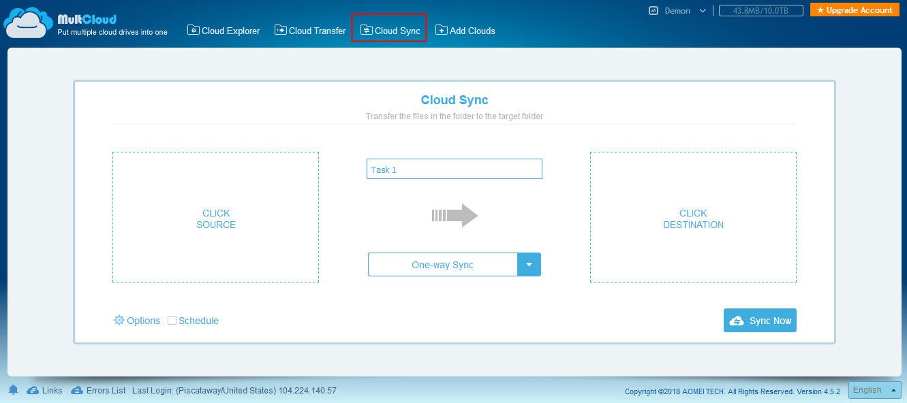
Task: Open the English language dropdown
Action: point(876,390)
